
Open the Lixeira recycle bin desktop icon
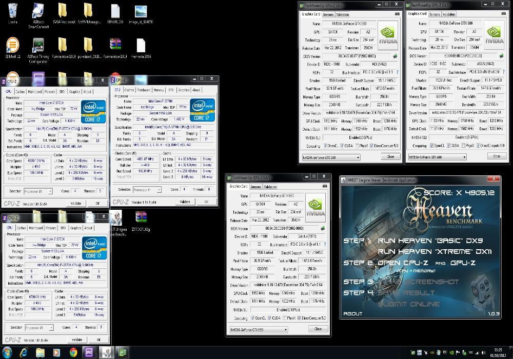point(12,13)
